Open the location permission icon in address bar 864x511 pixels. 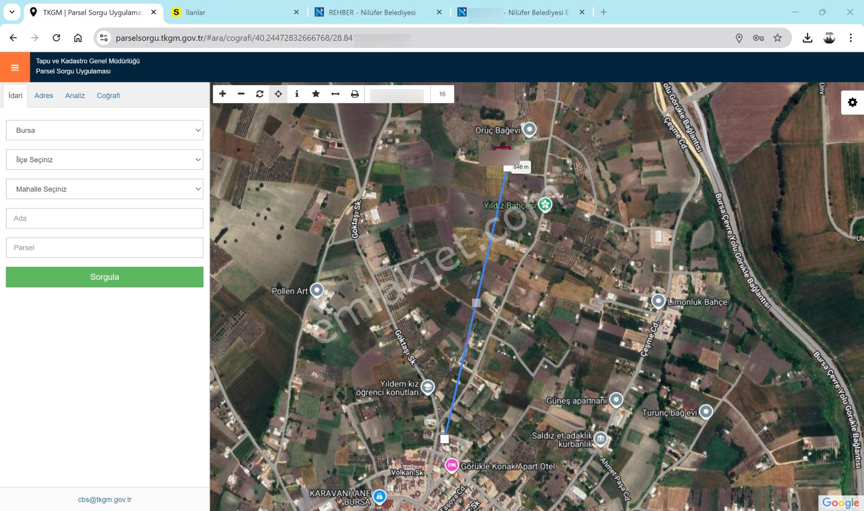tap(739, 38)
